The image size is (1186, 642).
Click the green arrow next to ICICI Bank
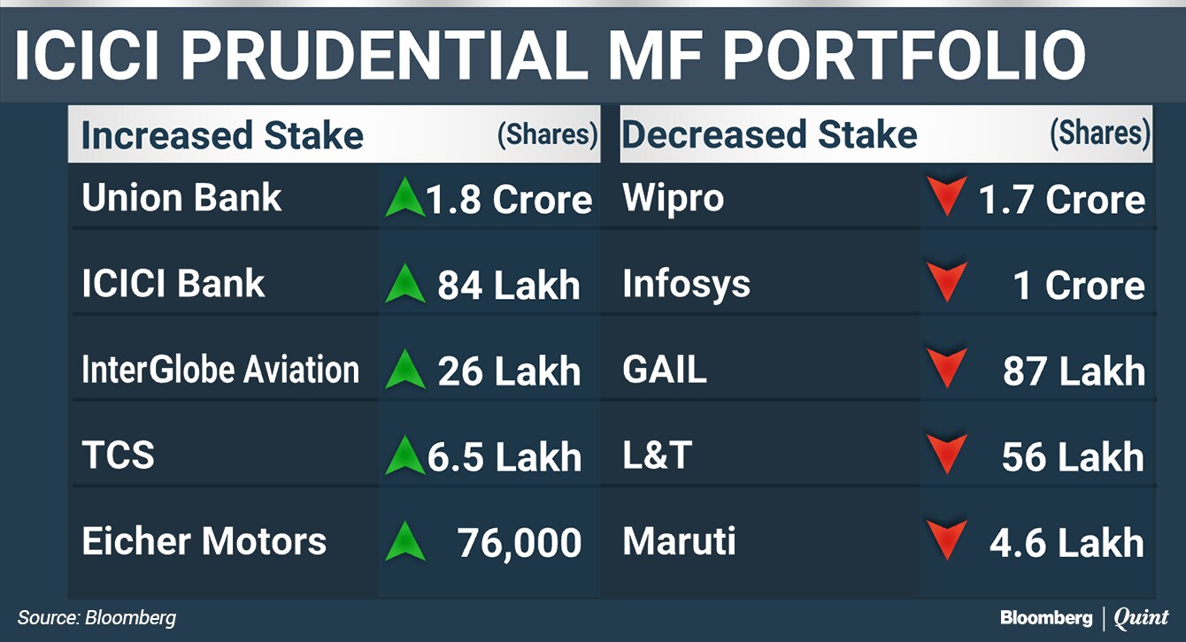(405, 285)
